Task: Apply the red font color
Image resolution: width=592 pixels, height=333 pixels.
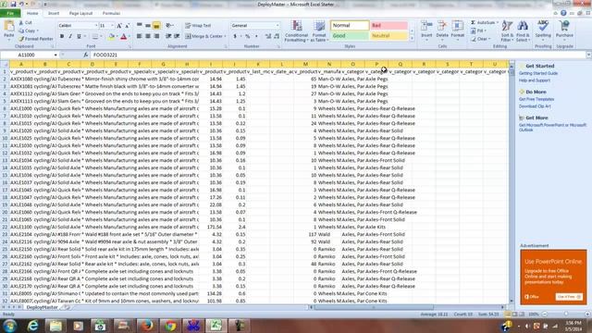Action: [x=123, y=37]
